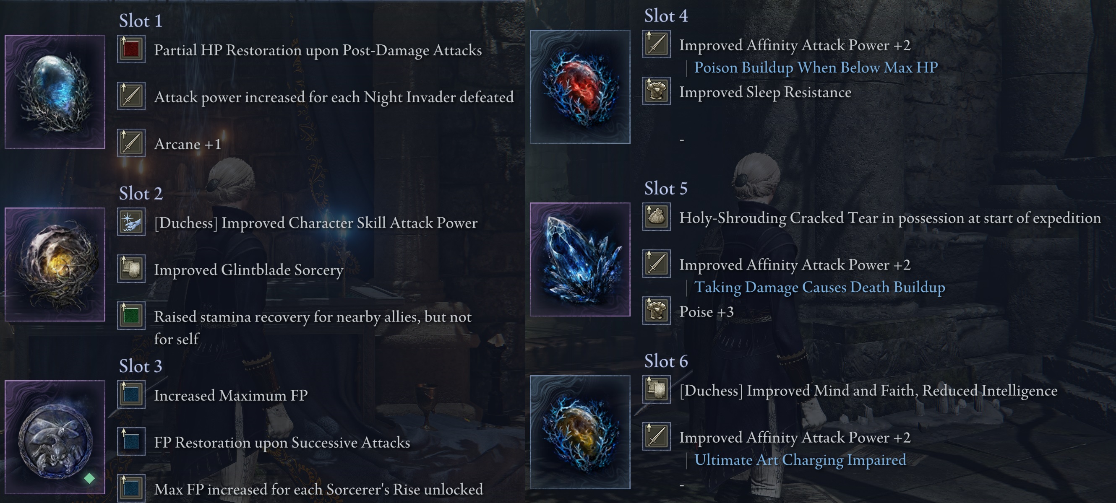Select the Night Invader attack power sword icon
The height and width of the screenshot is (503, 1116).
[x=131, y=96]
